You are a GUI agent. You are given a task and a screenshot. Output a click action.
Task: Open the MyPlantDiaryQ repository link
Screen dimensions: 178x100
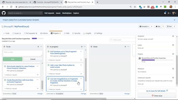coord(22,27)
